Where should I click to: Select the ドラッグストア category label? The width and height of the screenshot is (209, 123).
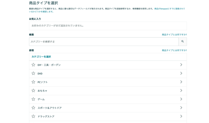click(46, 116)
